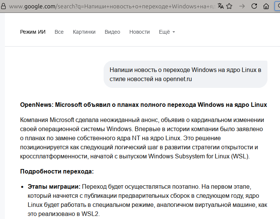The height and width of the screenshot is (219, 280).
Task: Select the Картинки tab
Action: click(x=84, y=32)
